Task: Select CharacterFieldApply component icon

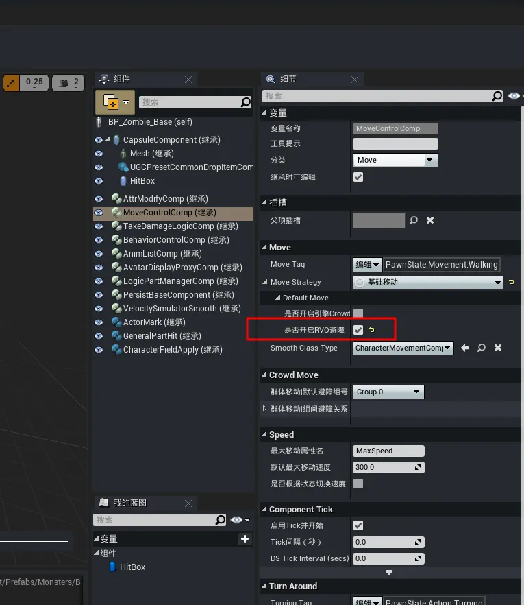Action: [116, 349]
